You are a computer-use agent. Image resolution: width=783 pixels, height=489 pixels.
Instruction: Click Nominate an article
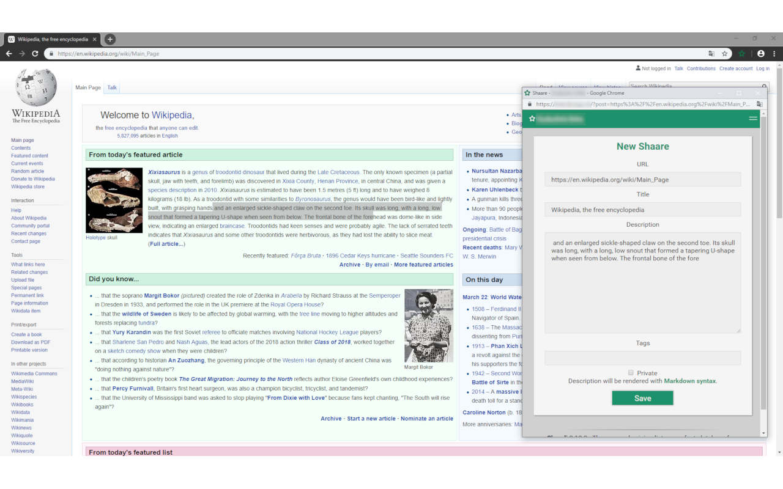(x=427, y=419)
